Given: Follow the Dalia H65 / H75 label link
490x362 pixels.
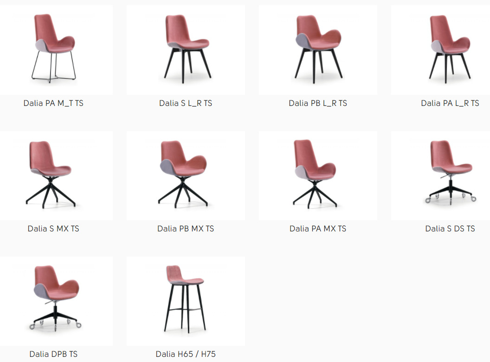Looking at the screenshot, I should [186, 354].
